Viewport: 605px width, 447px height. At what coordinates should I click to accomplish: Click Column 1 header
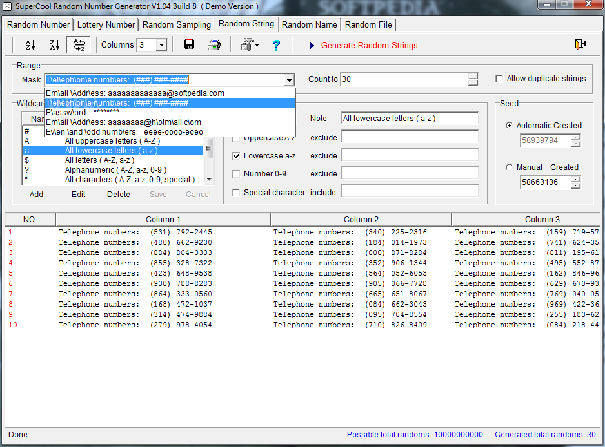(x=163, y=219)
